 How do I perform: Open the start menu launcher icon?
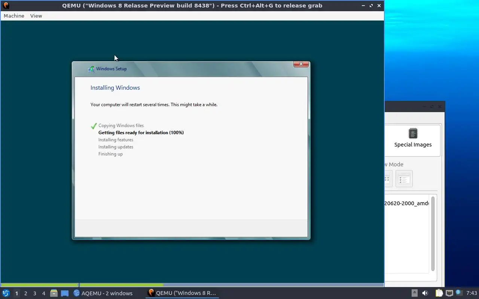click(6, 293)
